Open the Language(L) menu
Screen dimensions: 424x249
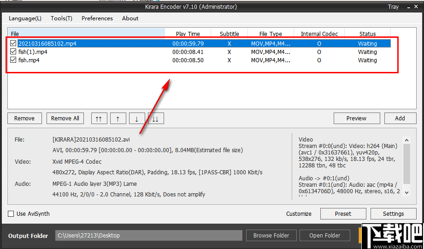tap(25, 18)
